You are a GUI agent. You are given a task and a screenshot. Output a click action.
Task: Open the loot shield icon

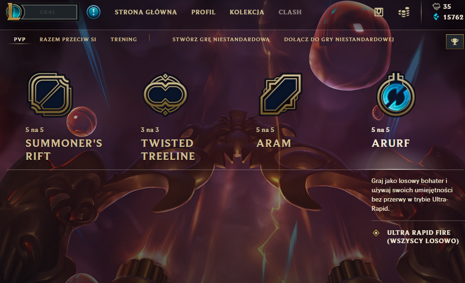379,12
